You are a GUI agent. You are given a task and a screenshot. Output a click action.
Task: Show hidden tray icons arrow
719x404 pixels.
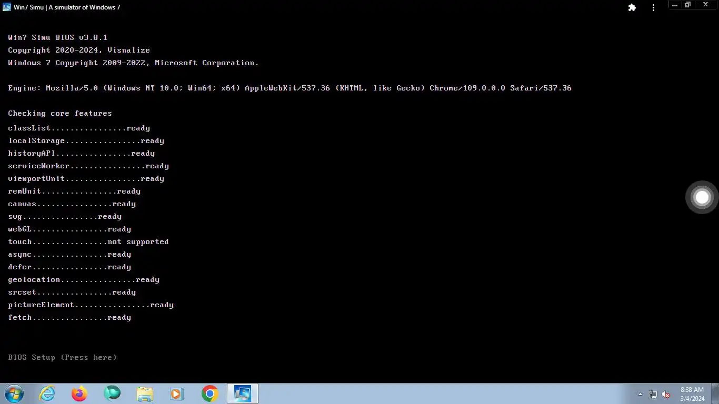pos(640,394)
